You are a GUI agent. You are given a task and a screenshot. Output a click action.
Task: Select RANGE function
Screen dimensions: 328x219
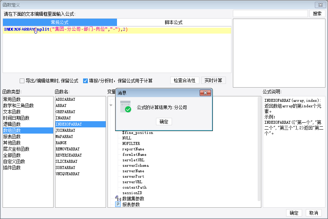[81, 143]
